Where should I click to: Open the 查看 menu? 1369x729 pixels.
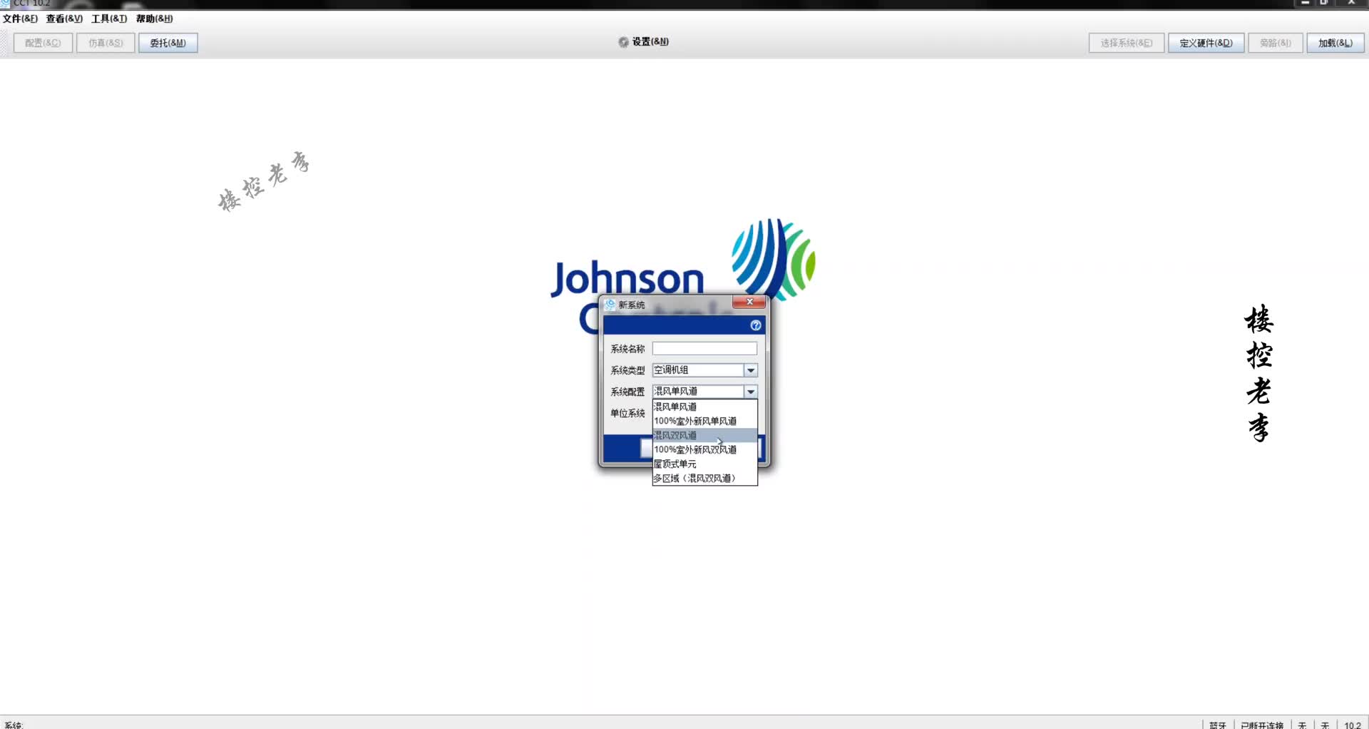point(64,19)
